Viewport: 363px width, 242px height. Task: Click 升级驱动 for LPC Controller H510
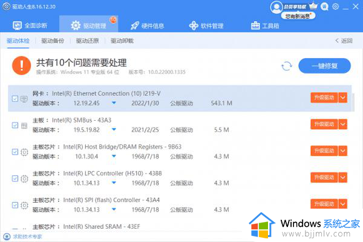(324, 178)
